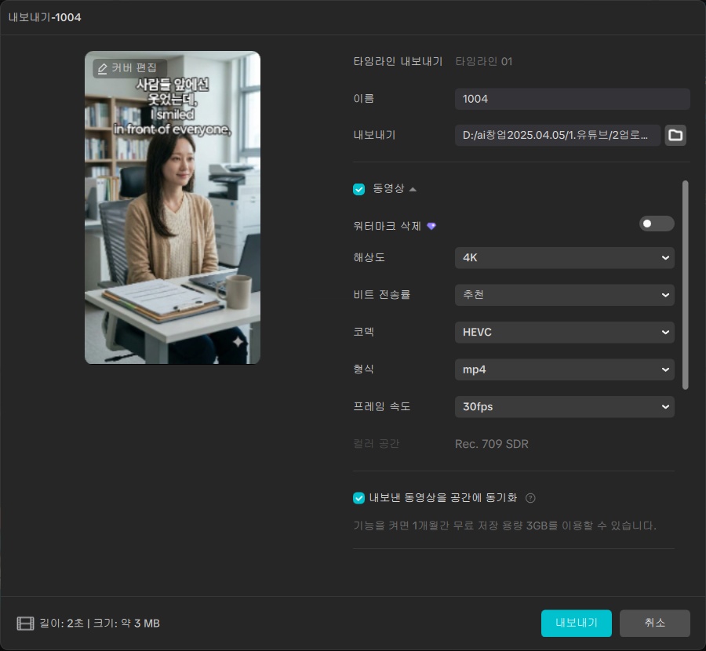Toggle the 동영상 checkbox
Screen dimensions: 706x651
point(358,189)
